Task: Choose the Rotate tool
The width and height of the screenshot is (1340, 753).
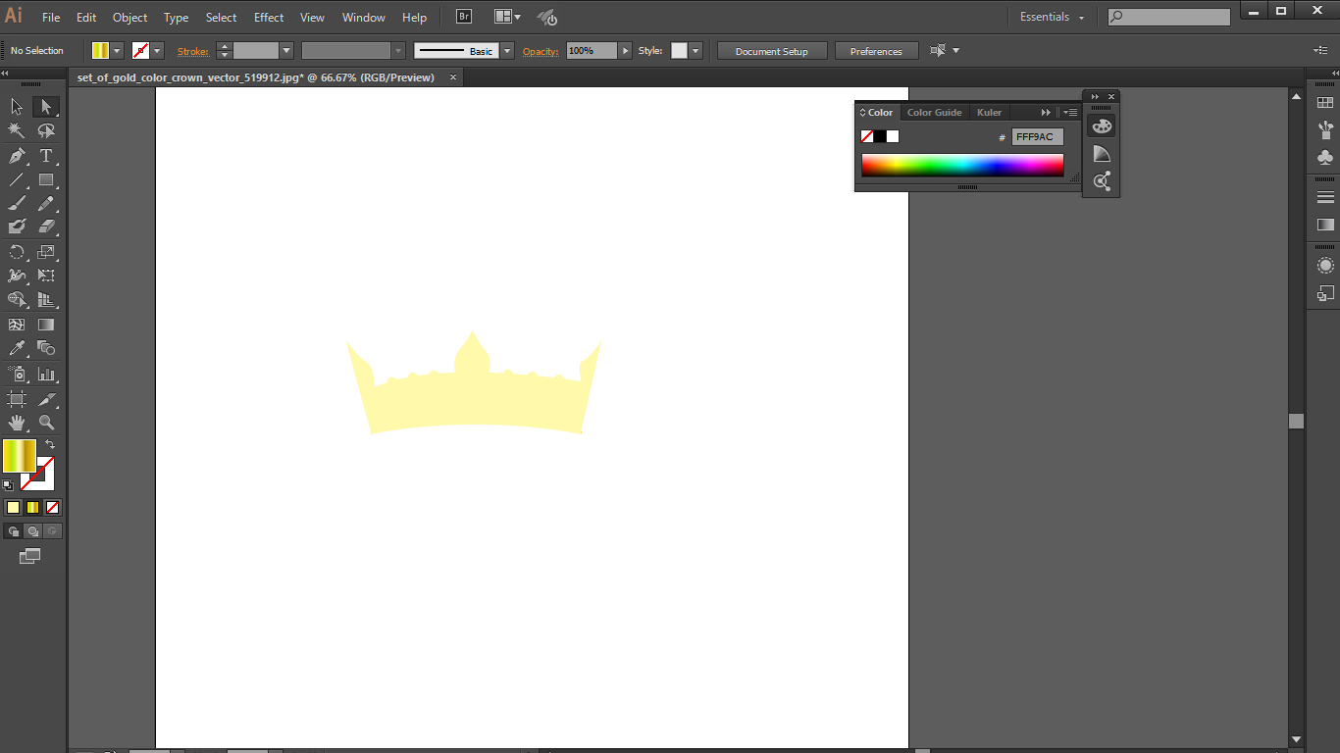Action: [16, 251]
